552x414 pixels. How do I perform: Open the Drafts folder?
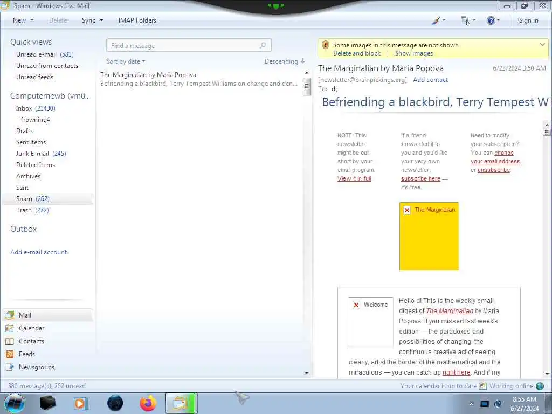(24, 131)
